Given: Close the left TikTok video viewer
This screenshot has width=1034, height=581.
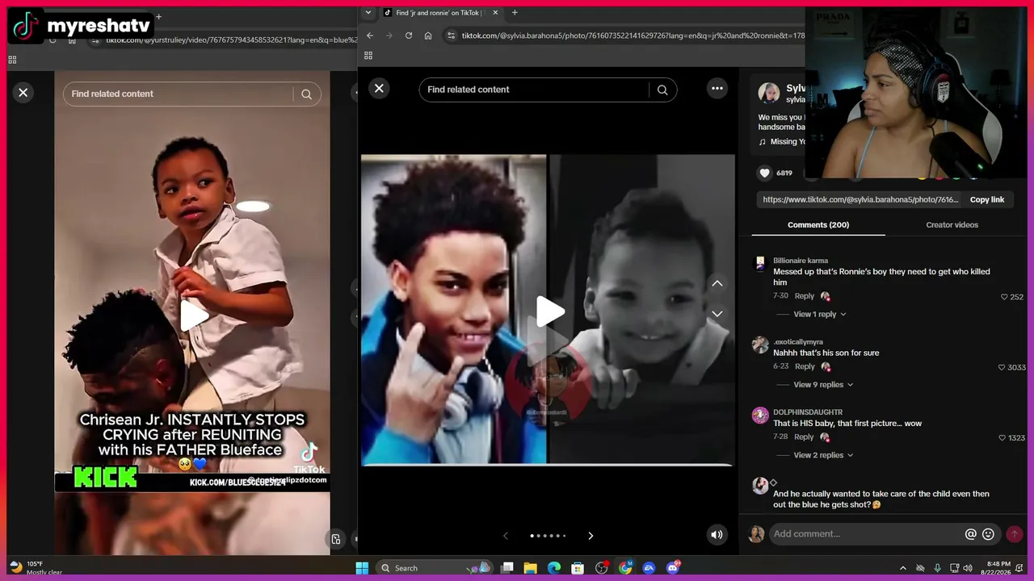Looking at the screenshot, I should 23,93.
